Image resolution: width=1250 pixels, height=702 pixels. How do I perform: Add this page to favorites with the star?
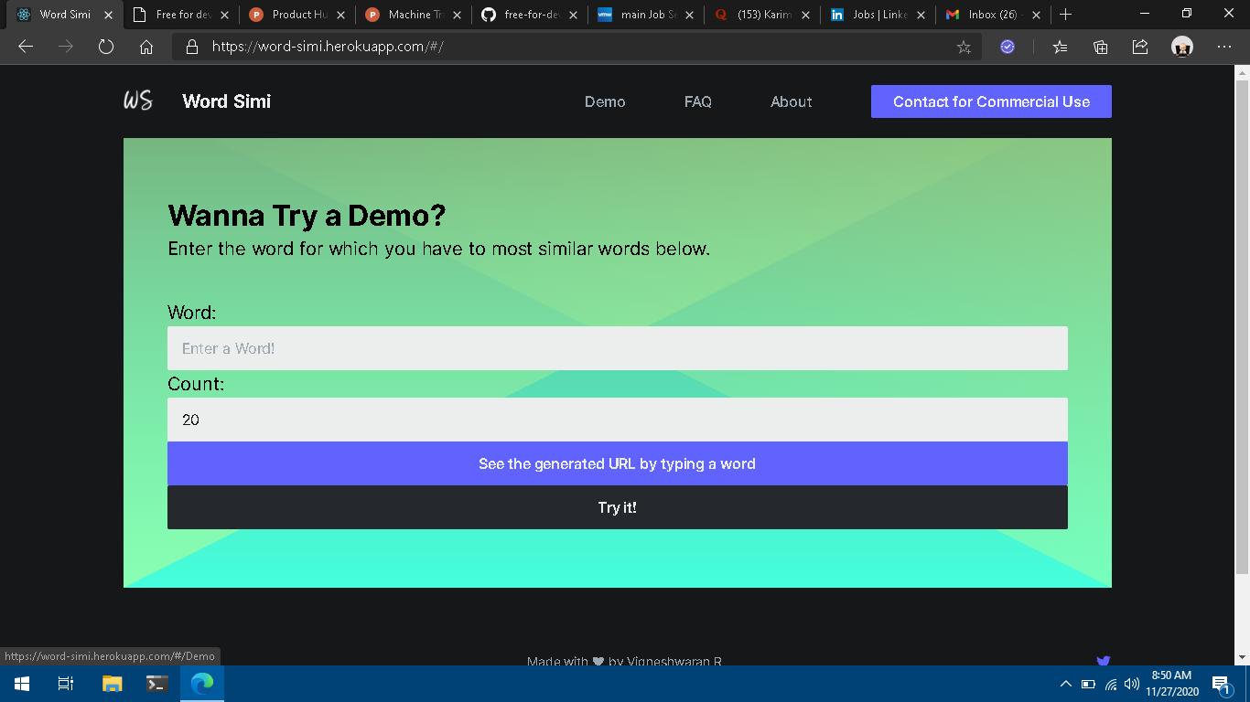coord(964,47)
